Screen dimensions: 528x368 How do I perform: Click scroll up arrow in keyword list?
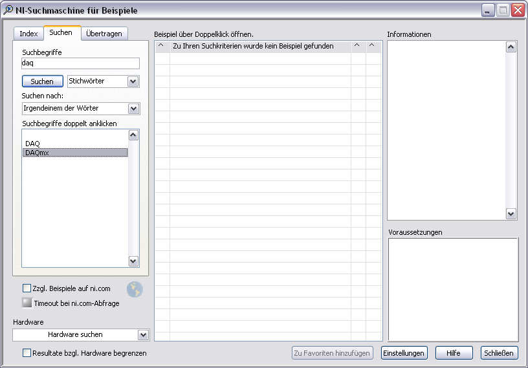pyautogui.click(x=133, y=135)
